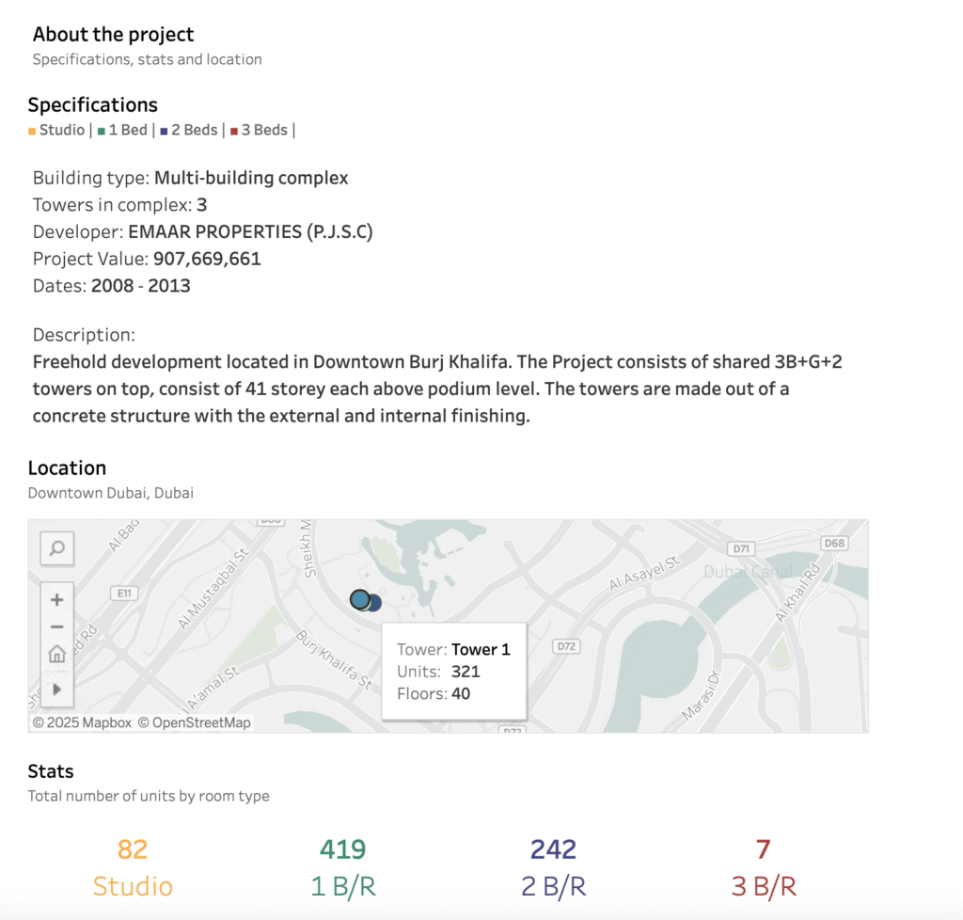The image size is (963, 920).
Task: Click the blue 2 Beds legend square
Action: pos(164,131)
